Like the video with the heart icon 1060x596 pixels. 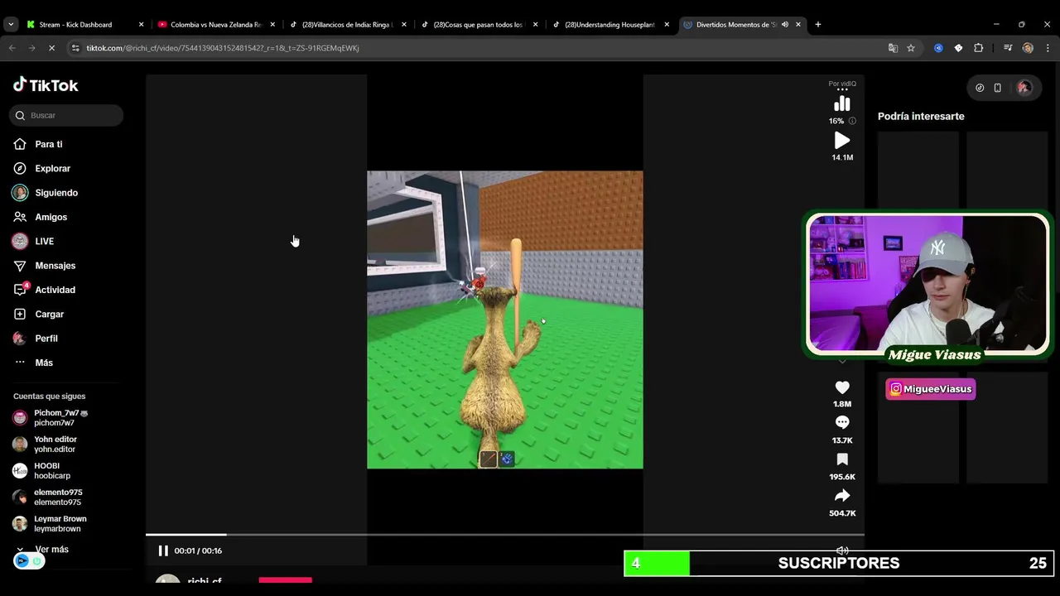[842, 387]
